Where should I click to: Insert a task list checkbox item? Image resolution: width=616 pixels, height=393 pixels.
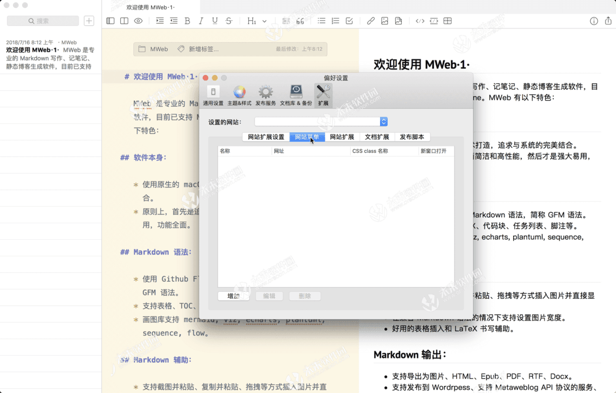coord(349,21)
